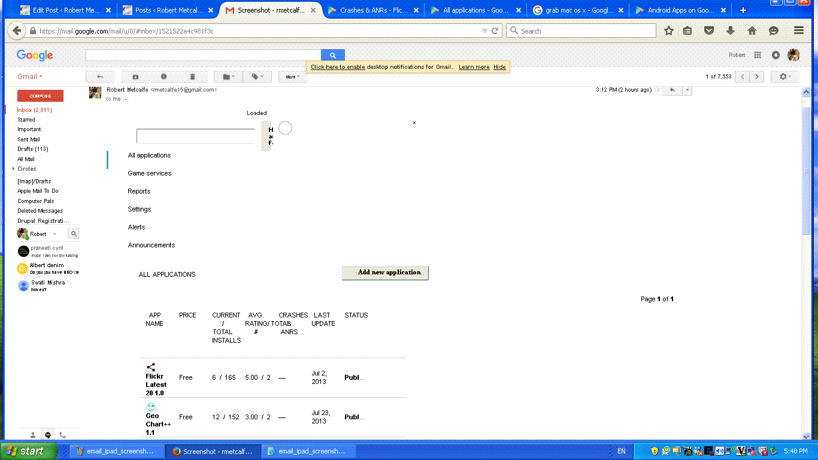Viewport: 818px width, 460px height.
Task: Show message details arrow next to 'to me'
Action: point(126,99)
